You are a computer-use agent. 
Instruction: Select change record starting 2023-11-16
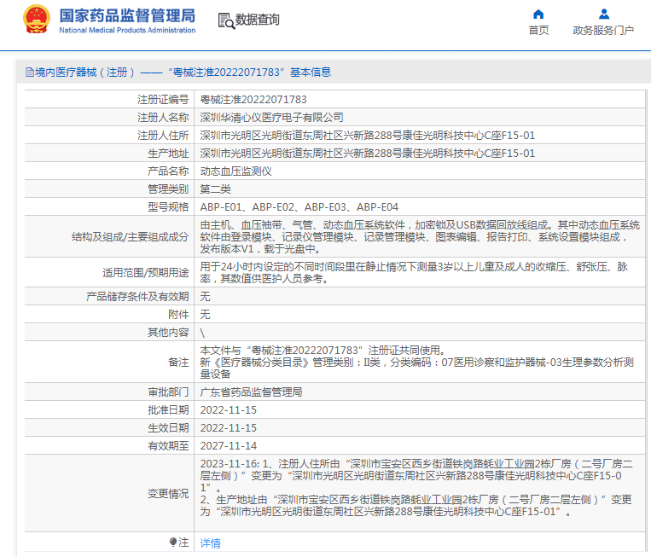416,487
